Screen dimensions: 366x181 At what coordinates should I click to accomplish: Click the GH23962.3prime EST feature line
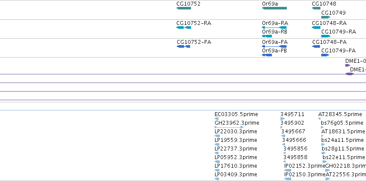click(229, 127)
